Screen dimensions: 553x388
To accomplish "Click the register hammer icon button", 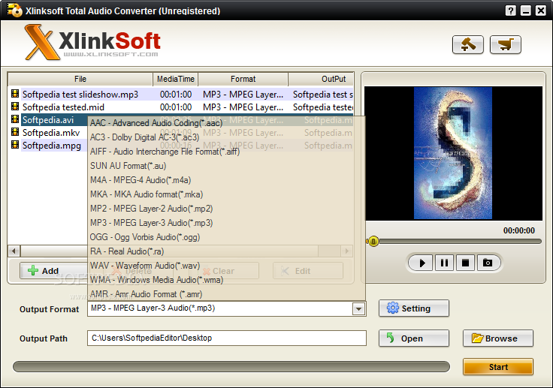I will click(x=467, y=45).
